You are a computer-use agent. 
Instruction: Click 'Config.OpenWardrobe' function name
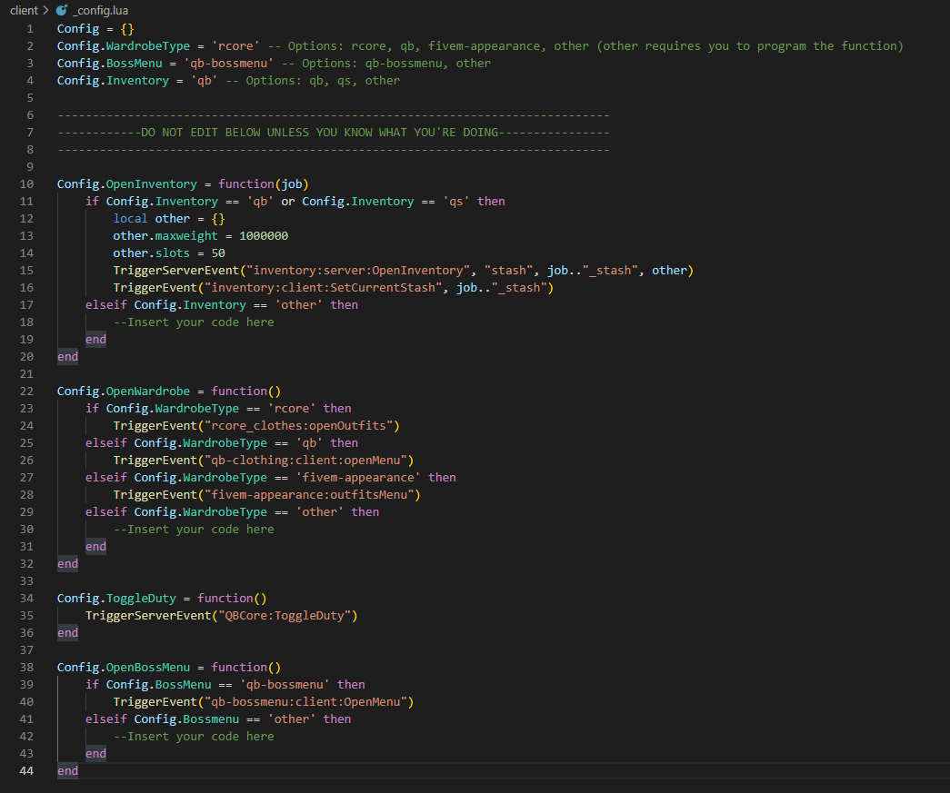[123, 392]
